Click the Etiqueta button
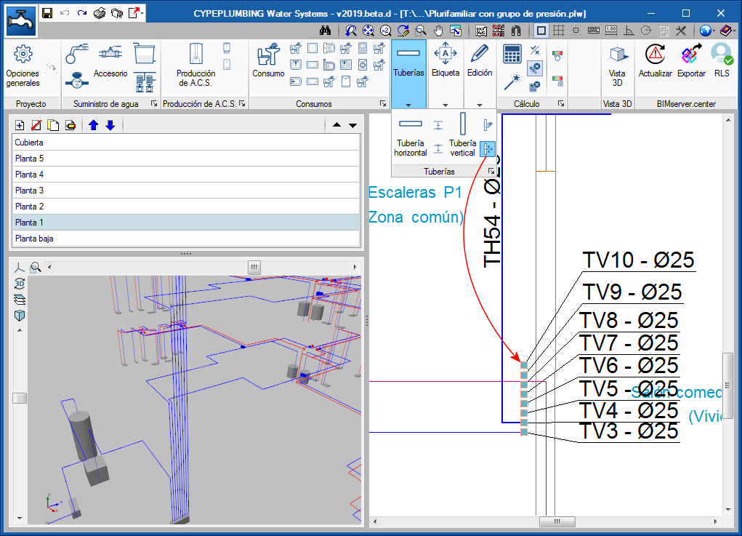742x536 pixels. coord(445,60)
